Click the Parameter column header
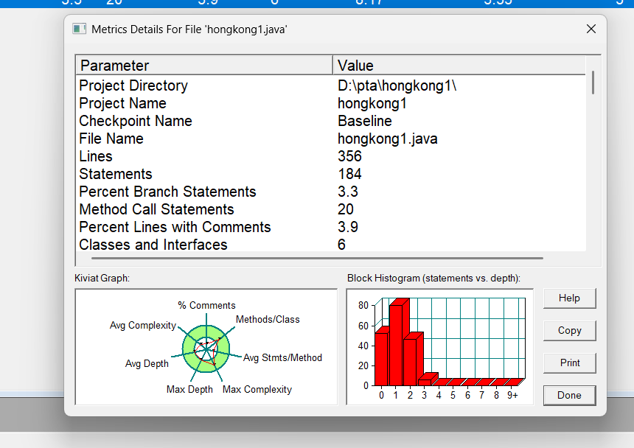Screen dimensions: 634x448 click(x=204, y=66)
